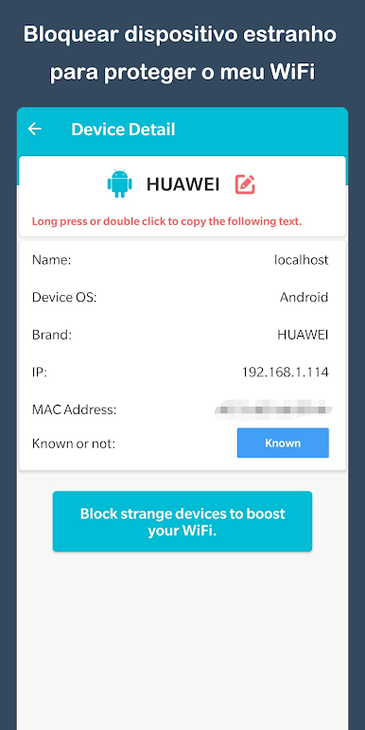This screenshot has height=730, width=365.
Task: Tap the Android robot device icon
Action: pyautogui.click(x=120, y=183)
